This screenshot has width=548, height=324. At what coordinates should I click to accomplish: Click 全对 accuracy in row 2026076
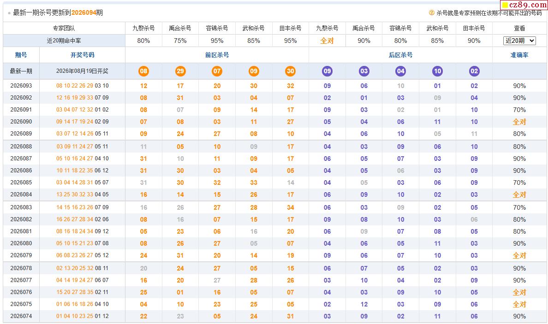(x=519, y=292)
